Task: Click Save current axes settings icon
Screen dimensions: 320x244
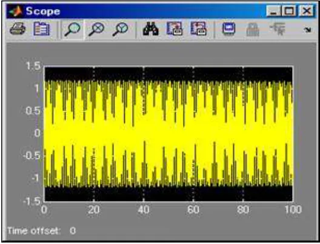Action: [175, 29]
